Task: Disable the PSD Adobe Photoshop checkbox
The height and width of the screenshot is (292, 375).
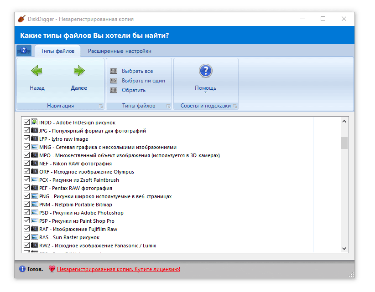Action: (26, 213)
